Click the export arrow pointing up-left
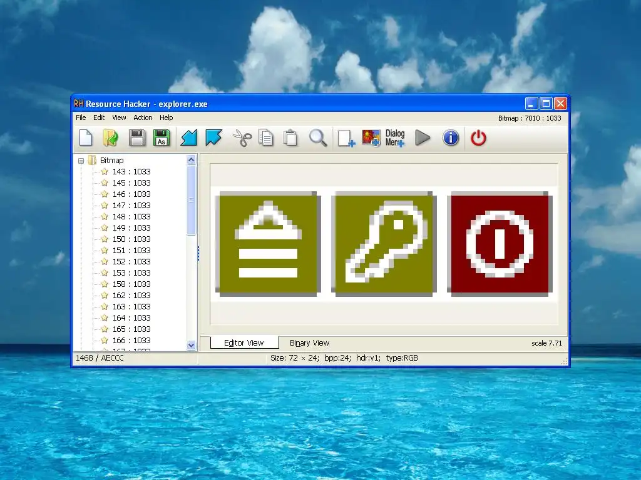The height and width of the screenshot is (480, 641). coord(214,137)
